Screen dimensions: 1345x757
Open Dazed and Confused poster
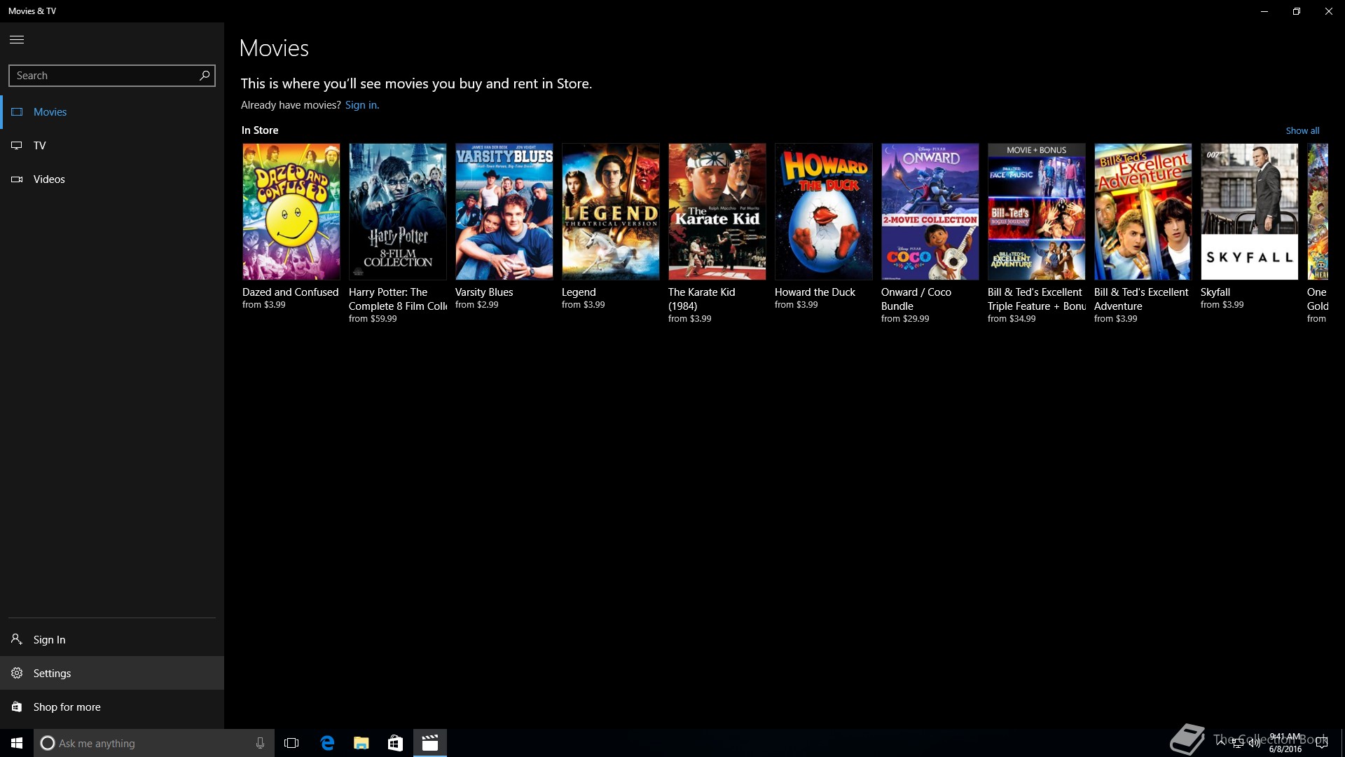pos(291,212)
